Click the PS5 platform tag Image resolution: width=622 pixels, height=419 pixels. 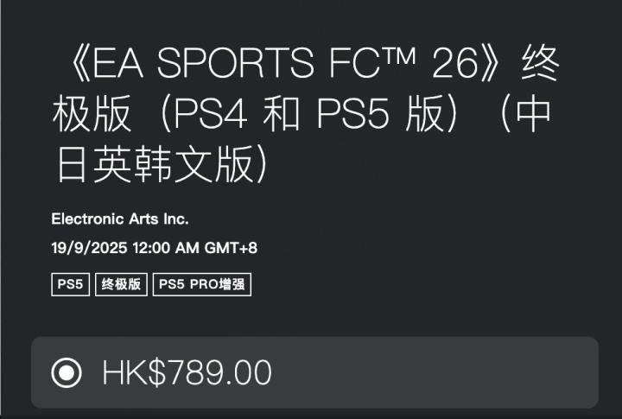(71, 284)
